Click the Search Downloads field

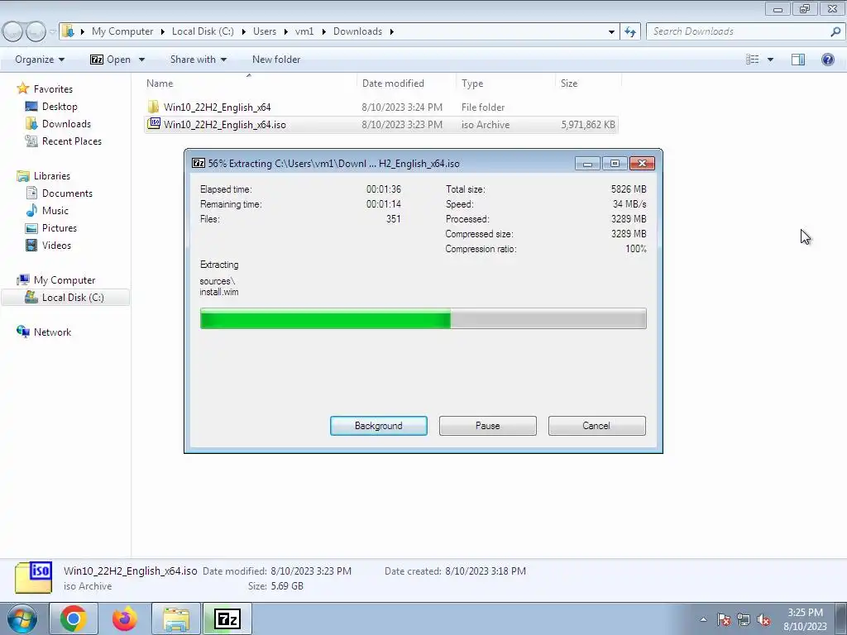pyautogui.click(x=739, y=31)
